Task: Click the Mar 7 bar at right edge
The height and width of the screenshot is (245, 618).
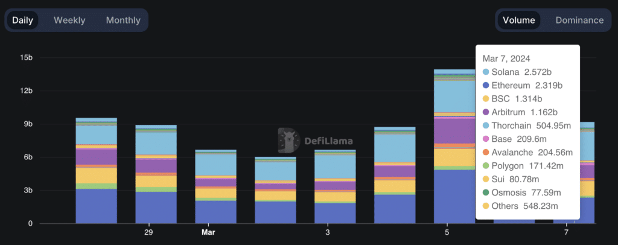Action: coord(587,173)
